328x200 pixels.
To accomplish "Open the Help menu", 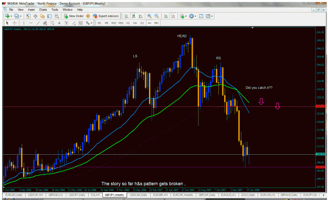I will tap(80, 9).
